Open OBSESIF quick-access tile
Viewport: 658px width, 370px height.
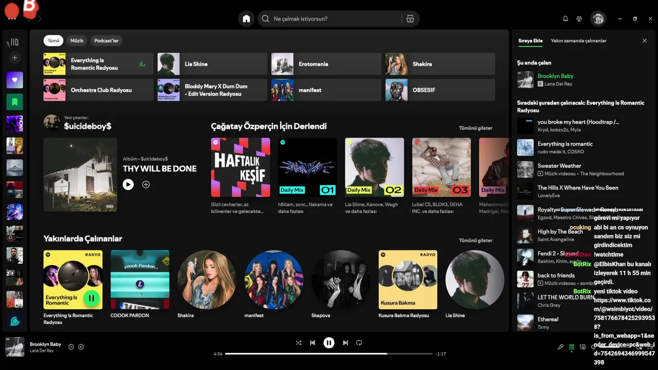click(440, 90)
